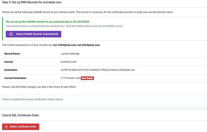The image size is (207, 132).
Task: Click the 11776.bodis.com current destination
Action: pyautogui.click(x=70, y=78)
